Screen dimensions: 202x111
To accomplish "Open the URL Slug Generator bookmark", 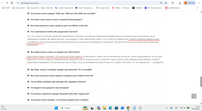I will 154,8.
